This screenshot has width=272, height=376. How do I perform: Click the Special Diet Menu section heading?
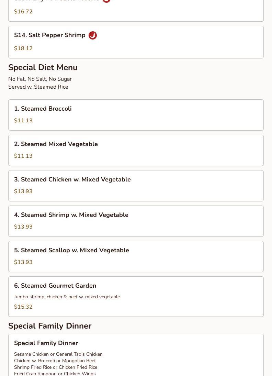43,67
